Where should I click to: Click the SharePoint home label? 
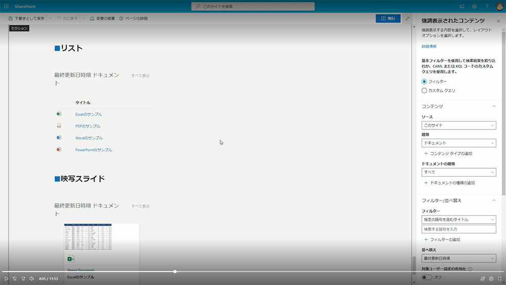pos(25,7)
